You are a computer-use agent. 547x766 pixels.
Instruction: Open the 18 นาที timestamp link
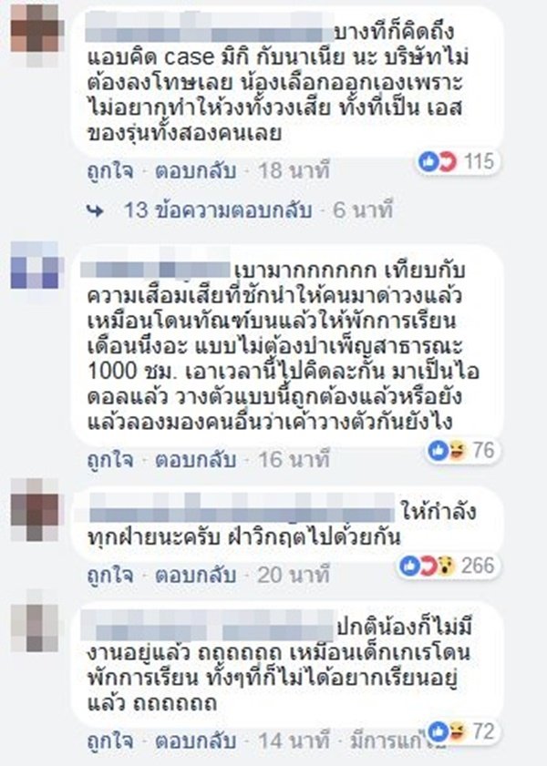[294, 171]
